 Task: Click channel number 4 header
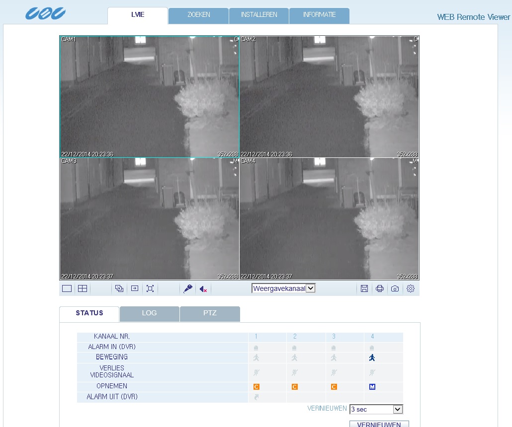[x=372, y=337]
